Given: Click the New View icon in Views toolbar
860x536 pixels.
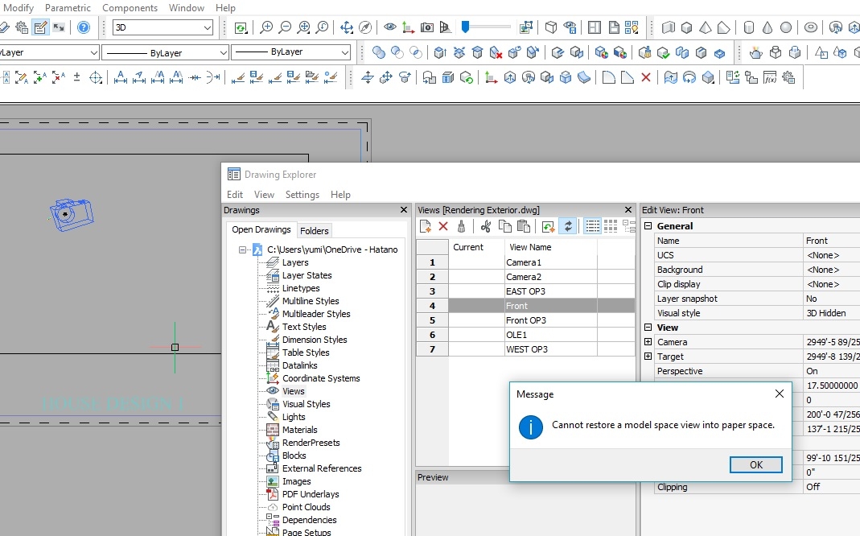Looking at the screenshot, I should [x=426, y=226].
